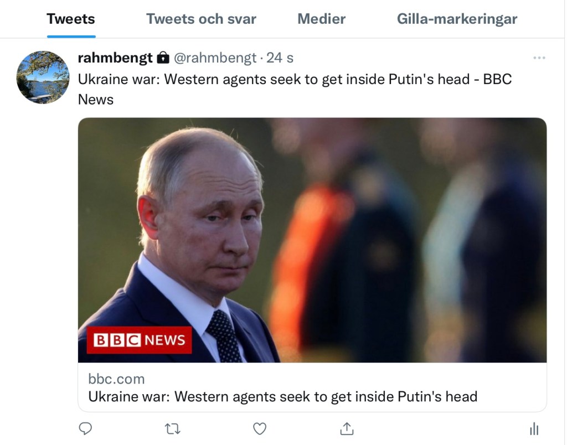Click the 24 s timestamp
567x445 pixels.
click(280, 58)
